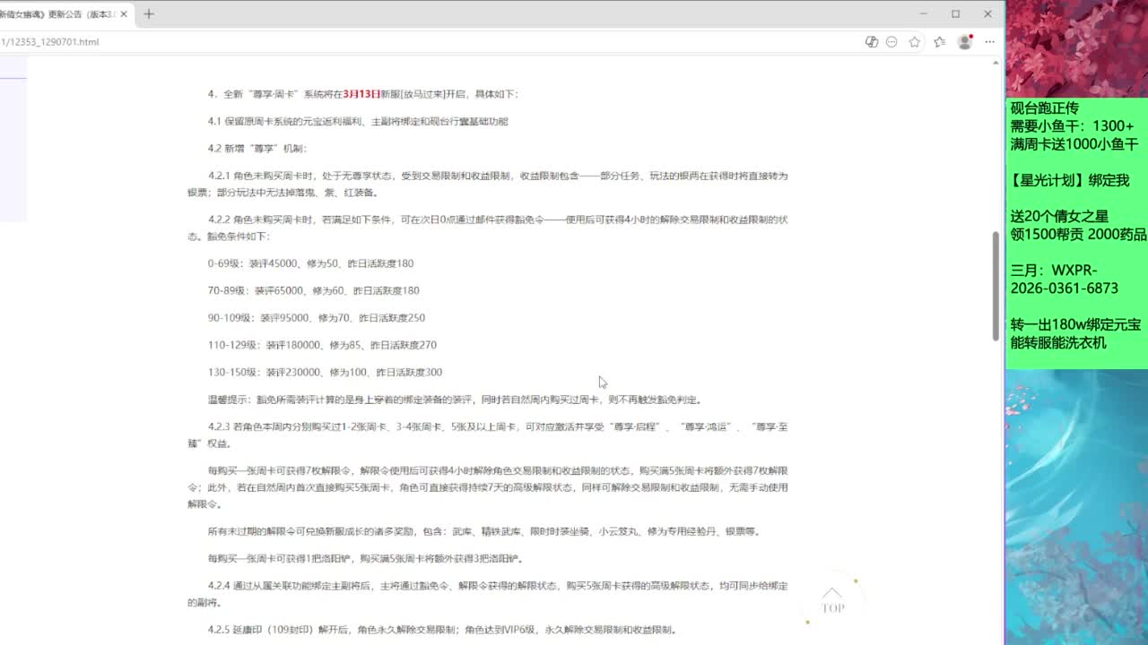Click the line '4.2.5 延康印（109封印）解开后'

[443, 630]
